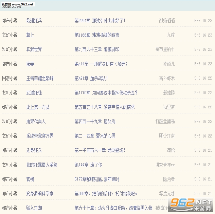The image size is (215, 214).
Task: Read chapter 第四百一十九章 屋久岛
Action: (x=95, y=122)
